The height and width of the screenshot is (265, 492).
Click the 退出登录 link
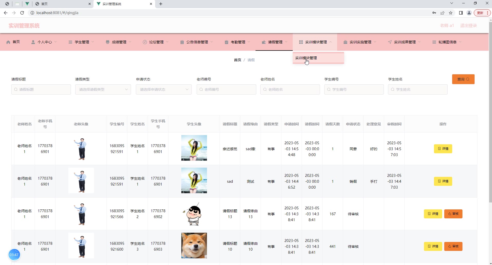pyautogui.click(x=468, y=26)
